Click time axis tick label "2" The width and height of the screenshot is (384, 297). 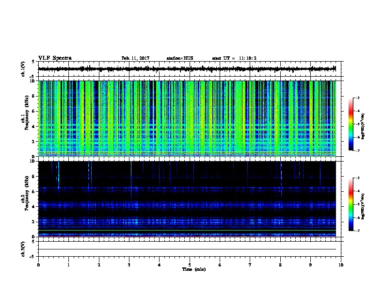tap(99, 265)
